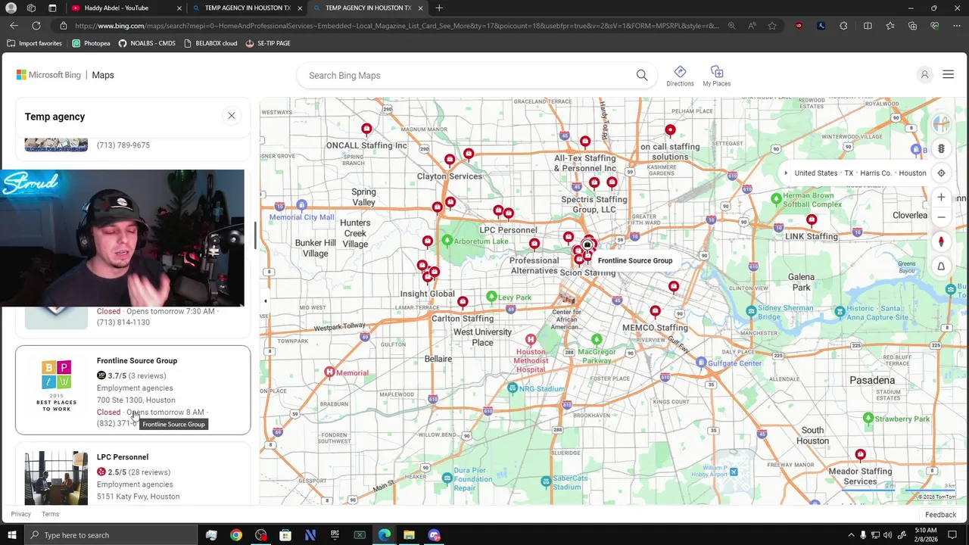Open a new browser tab
This screenshot has height=545, width=969.
point(439,8)
